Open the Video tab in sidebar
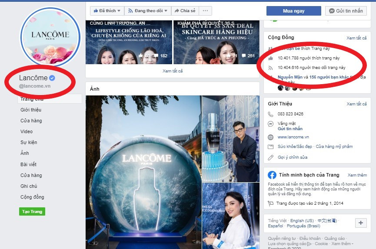 pyautogui.click(x=27, y=131)
